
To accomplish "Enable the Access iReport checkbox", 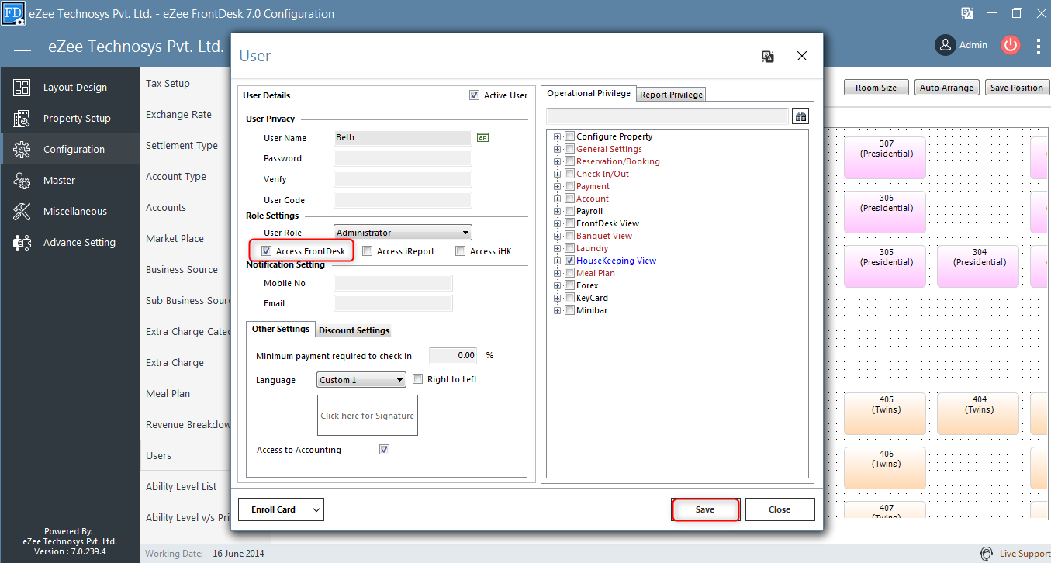I will pos(368,251).
